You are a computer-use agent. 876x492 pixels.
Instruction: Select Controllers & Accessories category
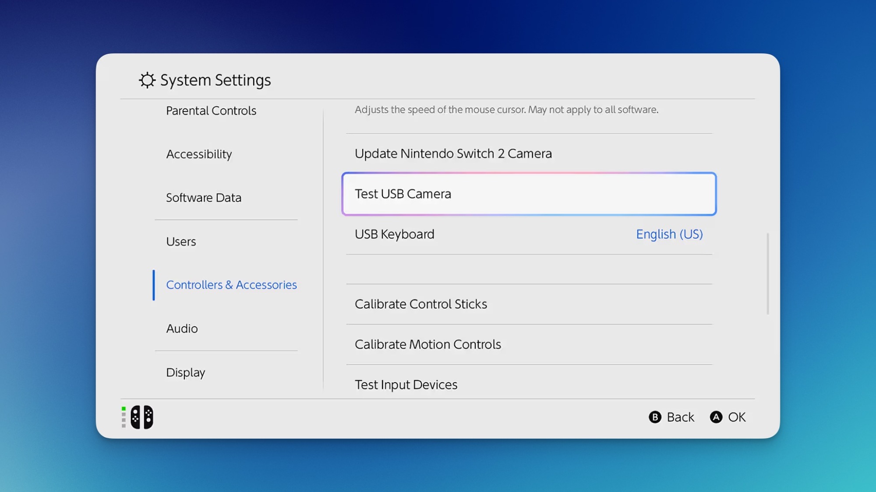(x=231, y=285)
